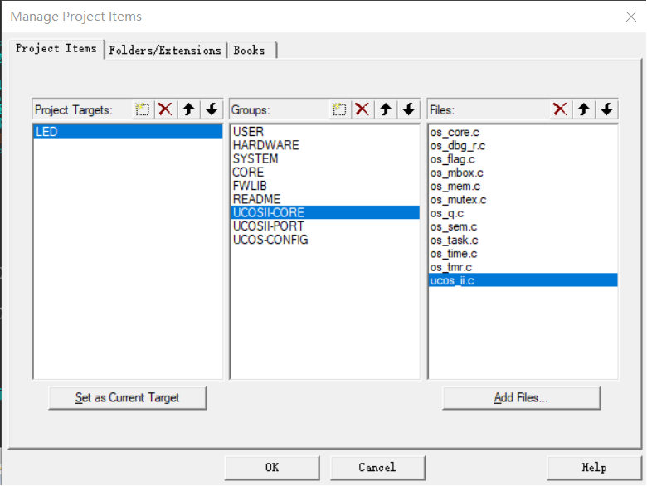Select the LED project target

click(x=128, y=132)
